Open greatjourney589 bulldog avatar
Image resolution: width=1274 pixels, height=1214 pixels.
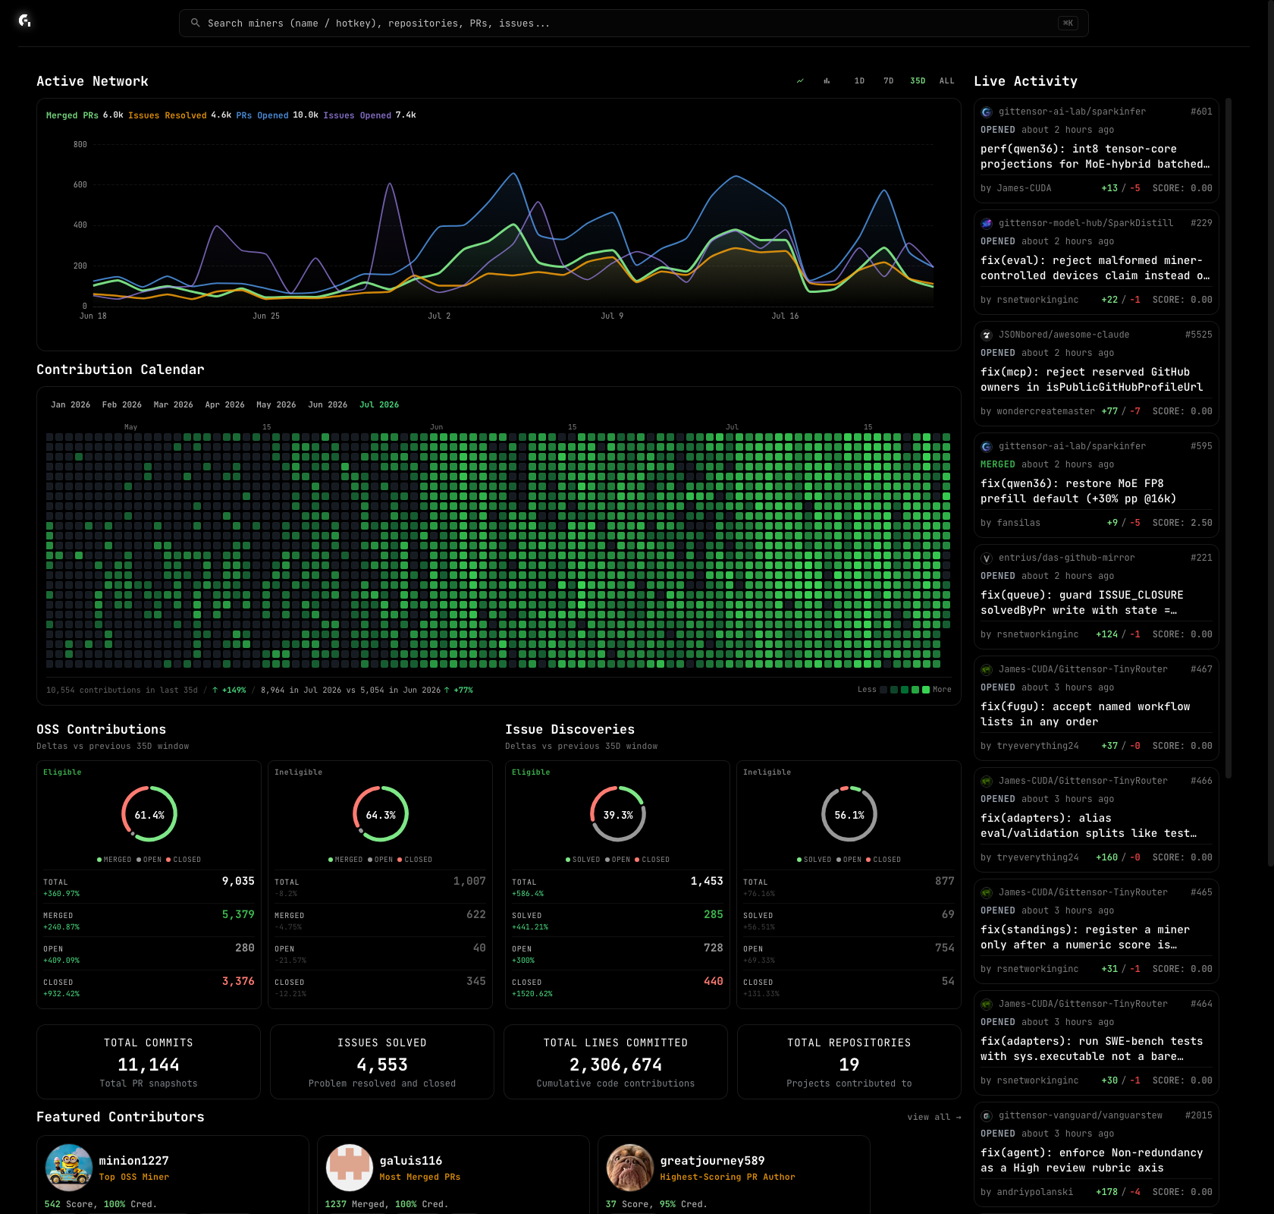point(630,1168)
